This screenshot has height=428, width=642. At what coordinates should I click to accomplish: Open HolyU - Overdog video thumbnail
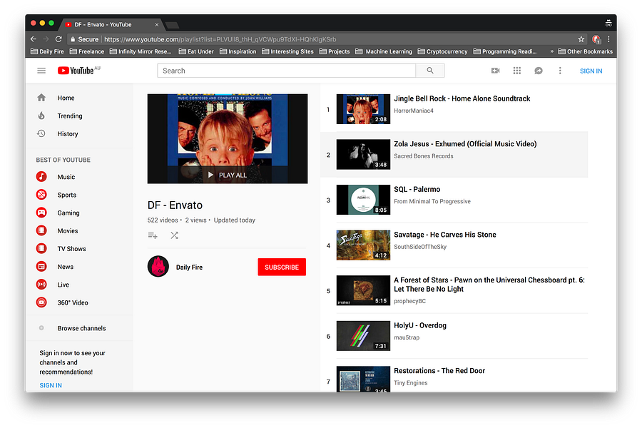coord(363,336)
